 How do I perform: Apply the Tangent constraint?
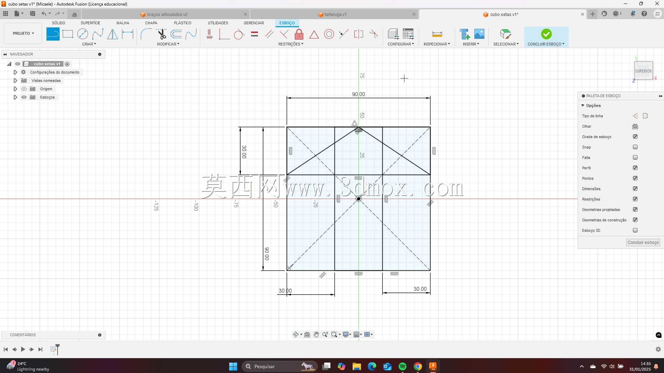tap(239, 34)
